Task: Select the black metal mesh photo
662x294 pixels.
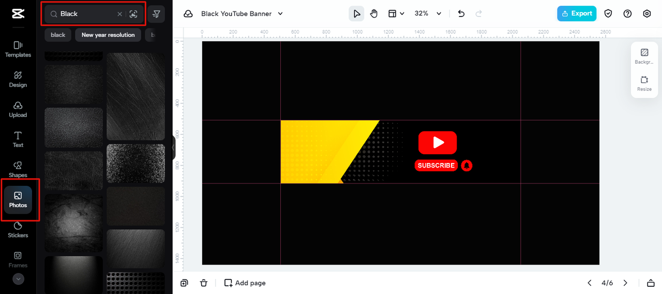Action: [136, 283]
